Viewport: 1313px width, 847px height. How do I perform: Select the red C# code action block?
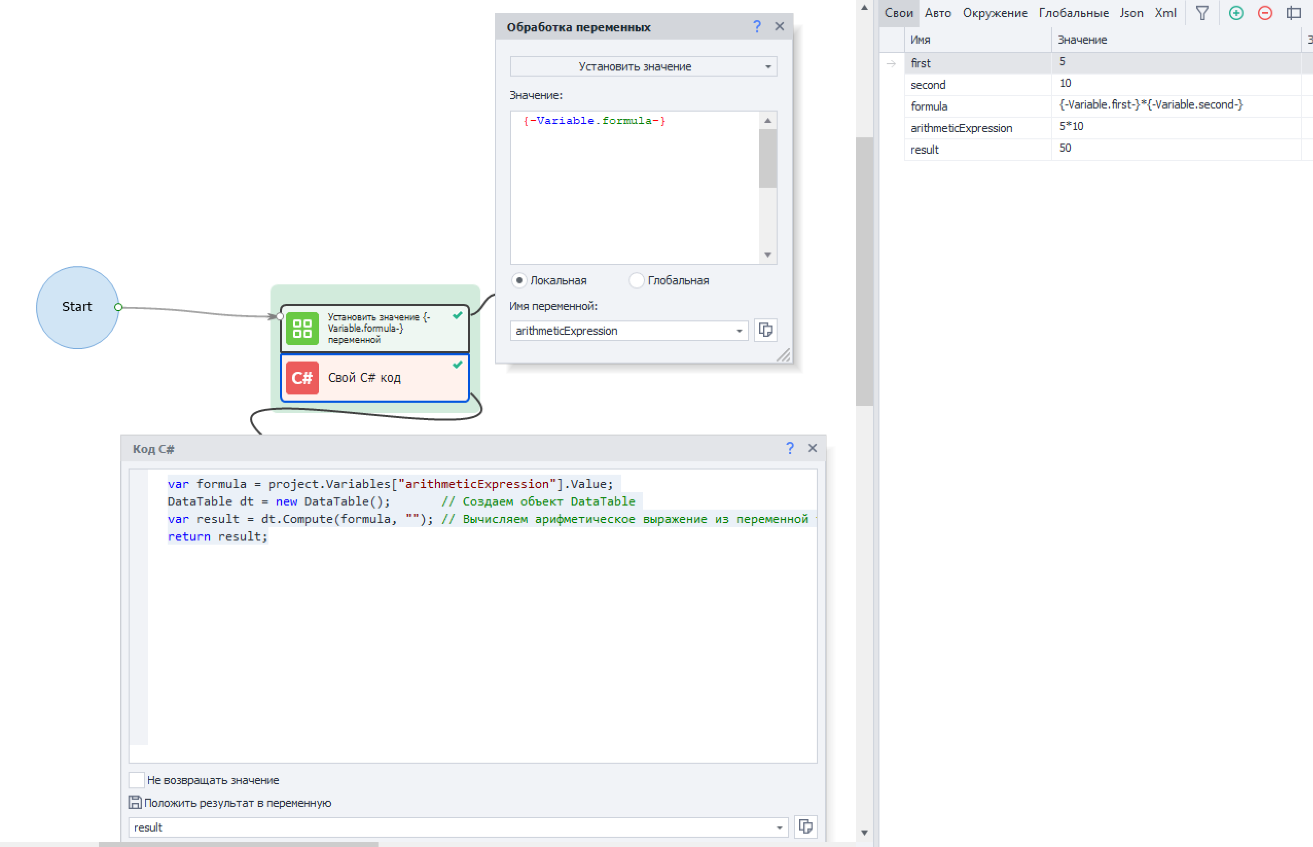point(374,378)
